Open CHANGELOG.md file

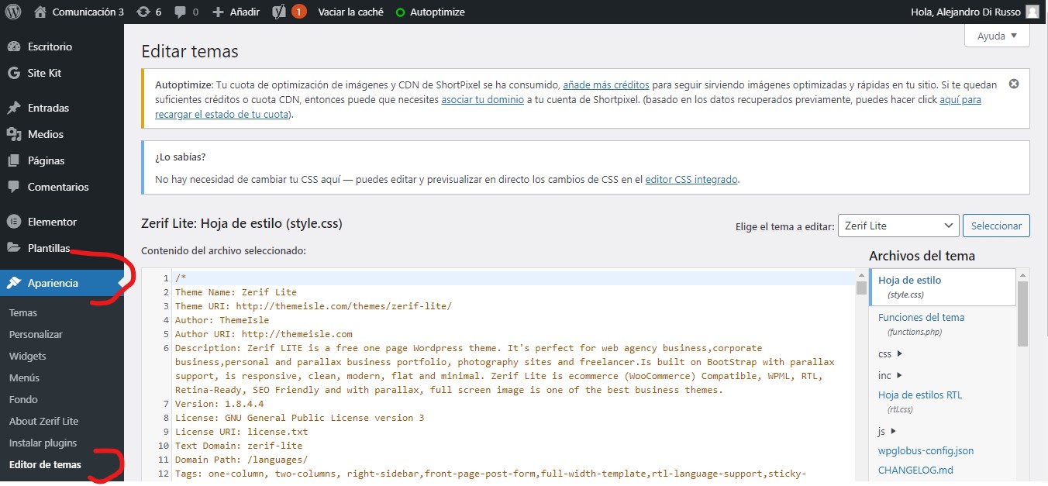915,469
